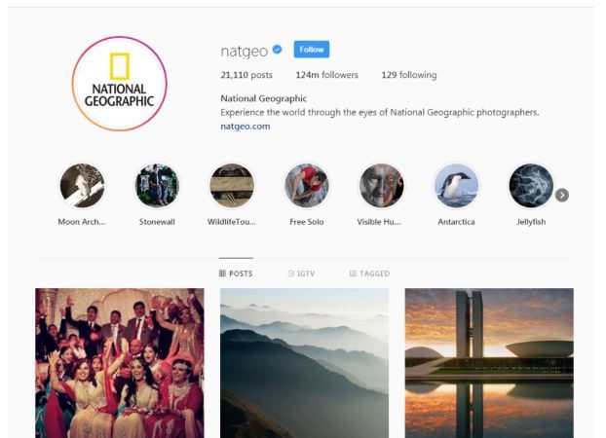Switch to the TAGGED tab
Image resolution: width=606 pixels, height=438 pixels.
[x=369, y=274]
